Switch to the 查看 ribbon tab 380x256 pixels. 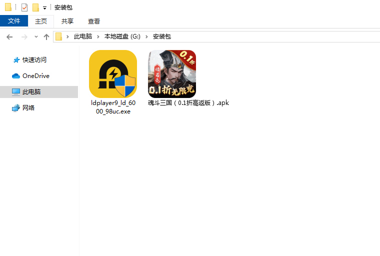tap(94, 21)
